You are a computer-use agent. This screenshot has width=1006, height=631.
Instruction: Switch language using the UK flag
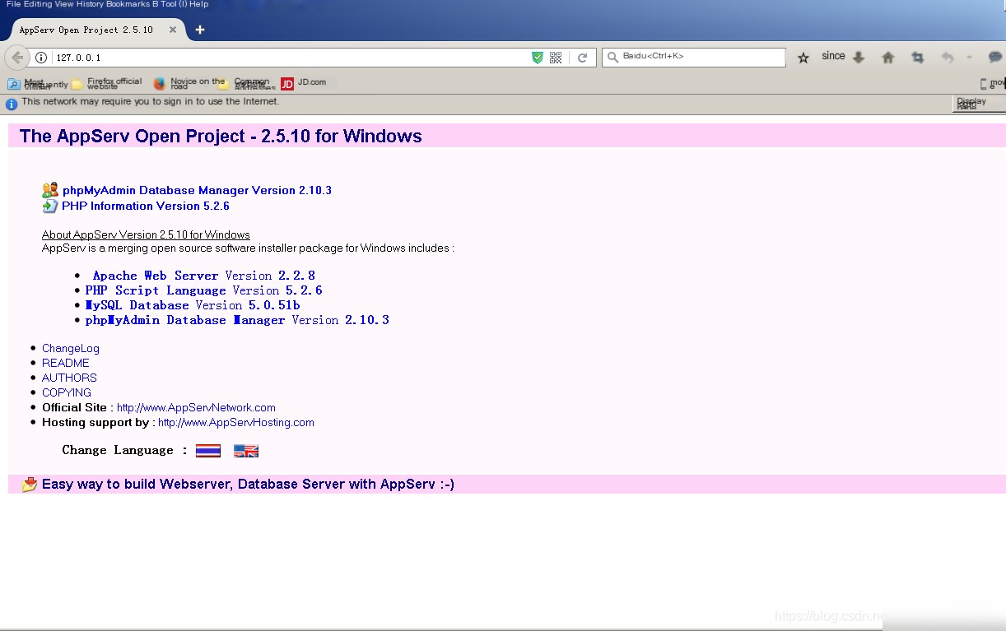pos(246,451)
